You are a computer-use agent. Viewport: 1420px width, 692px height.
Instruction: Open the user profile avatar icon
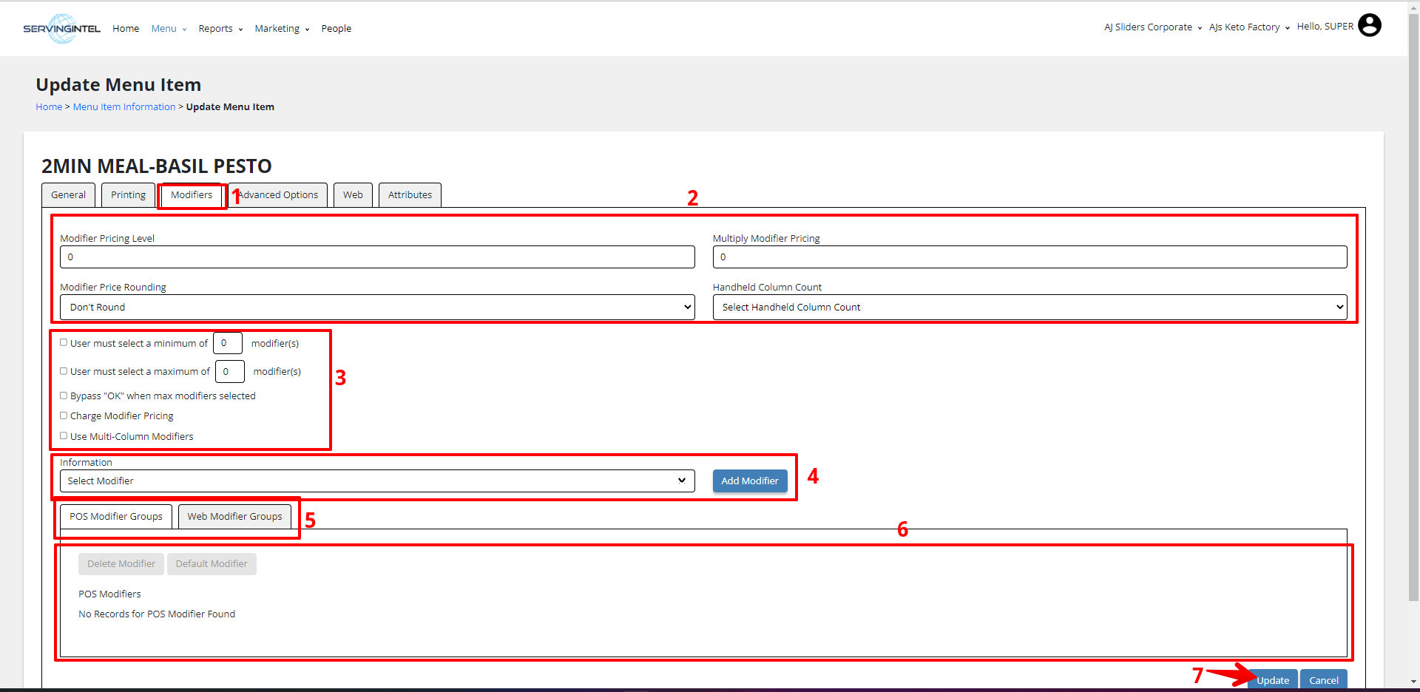pyautogui.click(x=1369, y=26)
